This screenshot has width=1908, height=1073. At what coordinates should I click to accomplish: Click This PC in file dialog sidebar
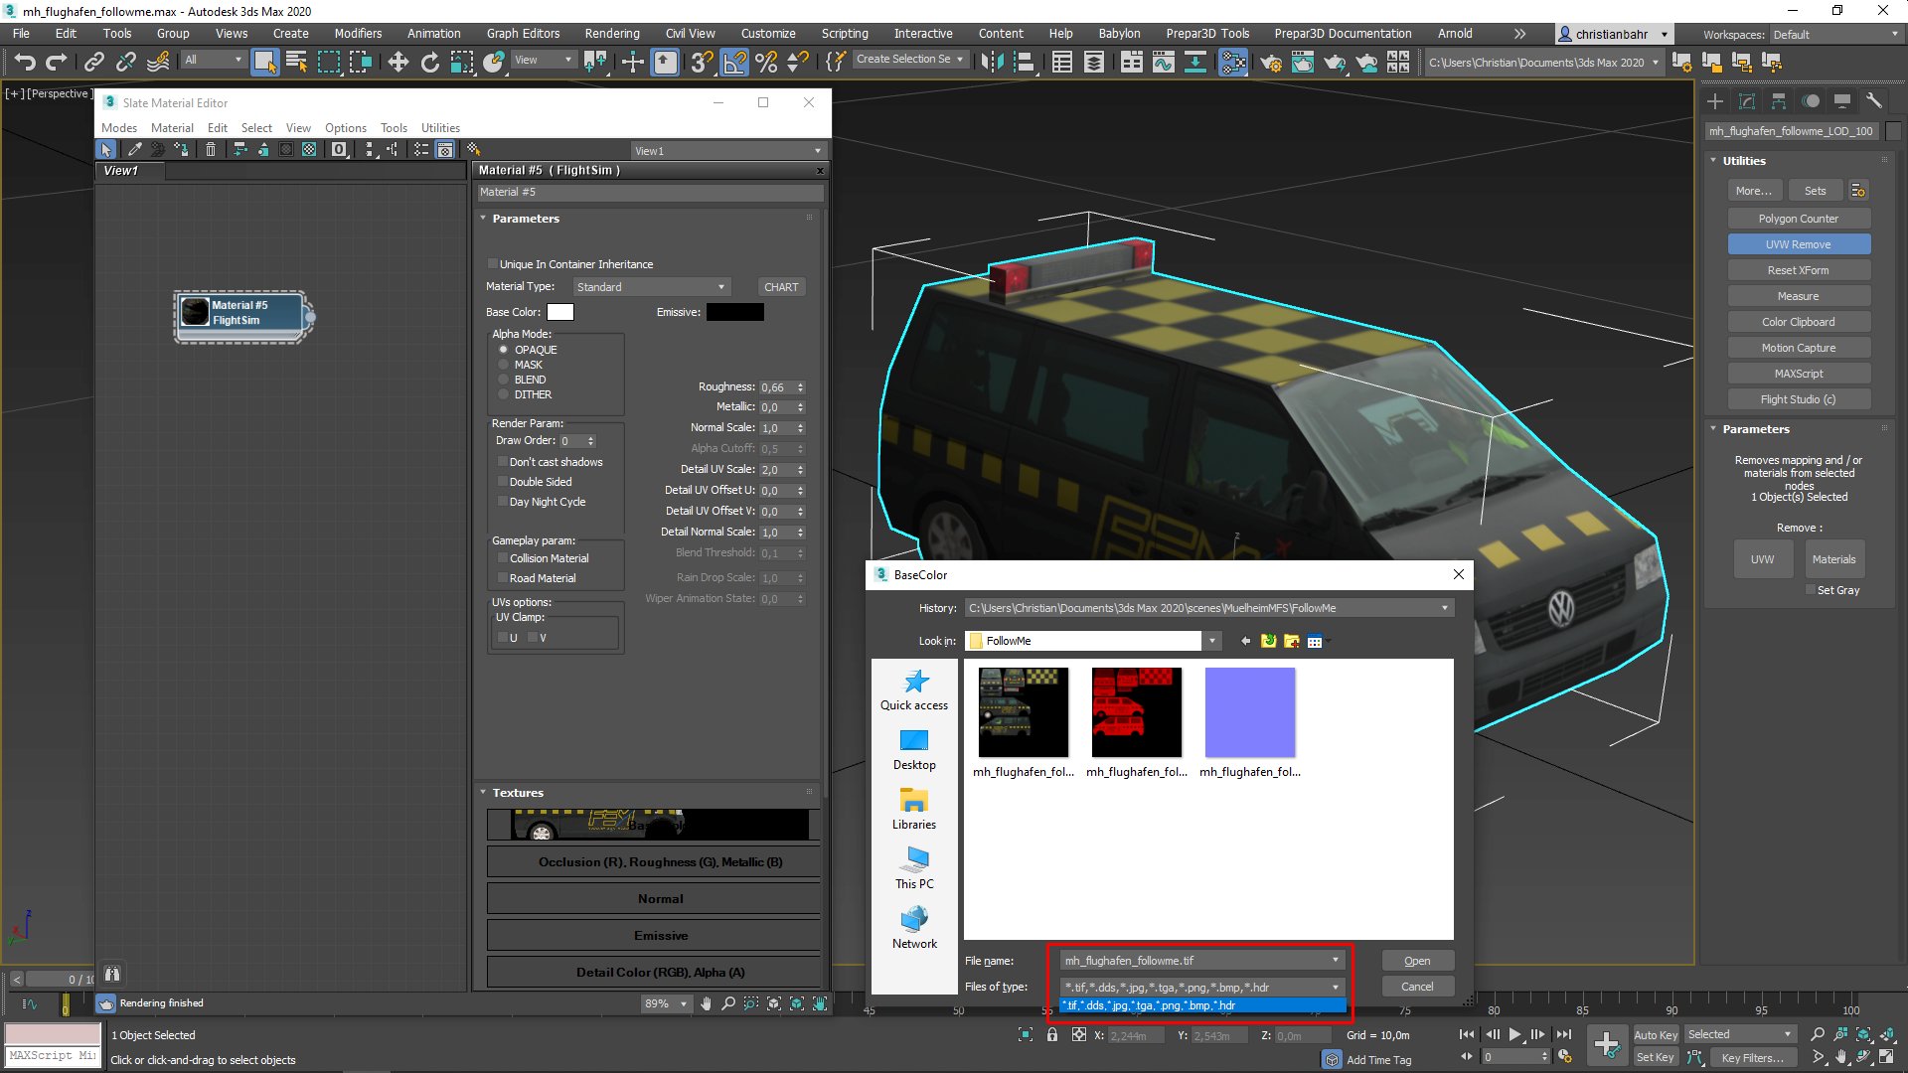coord(914,868)
